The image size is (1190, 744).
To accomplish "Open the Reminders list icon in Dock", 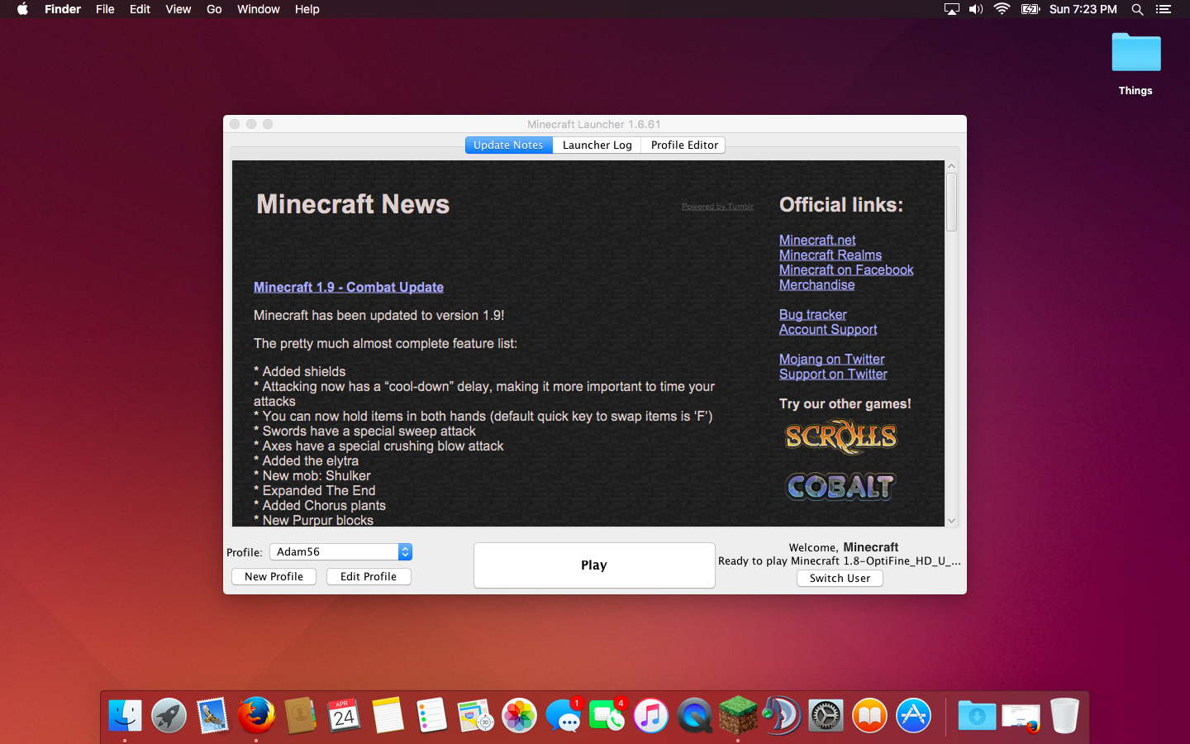I will coord(432,716).
